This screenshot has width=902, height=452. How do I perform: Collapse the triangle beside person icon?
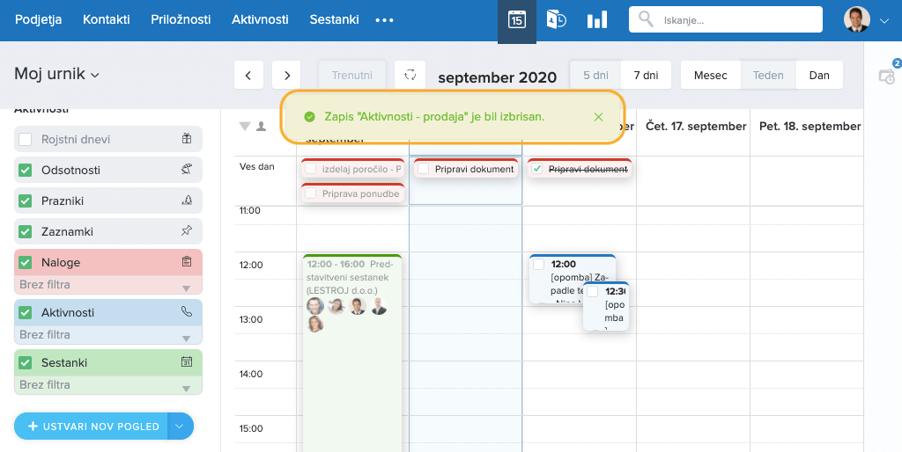coord(245,127)
